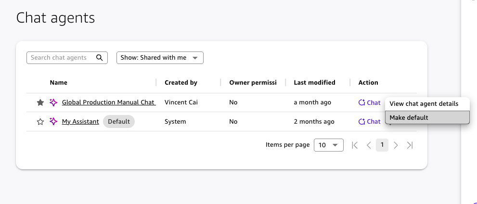Open the Show: Shared with me dropdown
477x204 pixels.
point(160,57)
